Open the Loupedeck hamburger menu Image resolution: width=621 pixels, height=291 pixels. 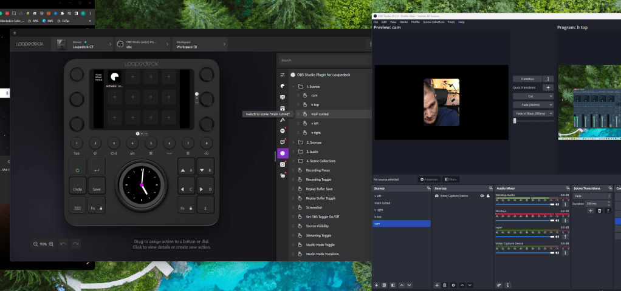point(15,33)
